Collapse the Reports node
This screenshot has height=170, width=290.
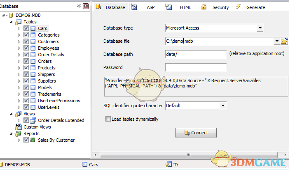[x=11, y=134]
